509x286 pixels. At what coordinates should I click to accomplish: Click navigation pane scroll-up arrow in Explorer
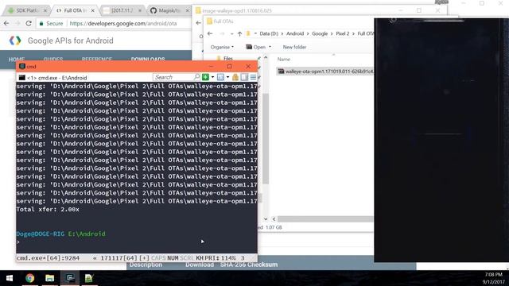coord(266,58)
